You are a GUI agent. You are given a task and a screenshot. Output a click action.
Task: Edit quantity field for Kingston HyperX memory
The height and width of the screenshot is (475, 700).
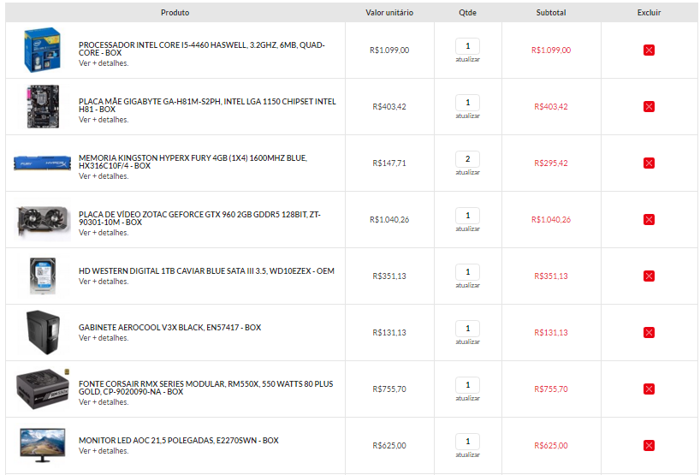467,159
